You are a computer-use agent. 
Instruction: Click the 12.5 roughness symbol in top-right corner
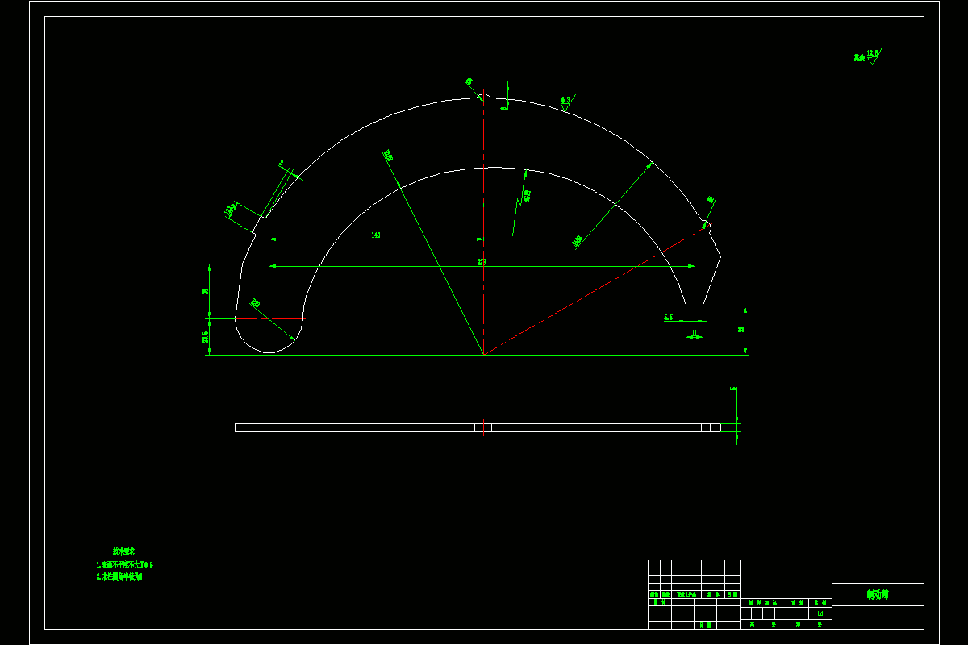point(874,56)
